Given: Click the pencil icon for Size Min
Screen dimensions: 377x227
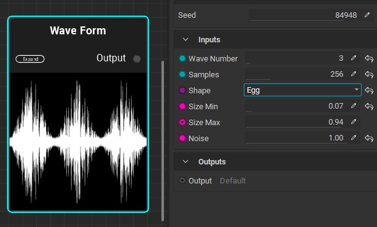Looking at the screenshot, I should tap(353, 106).
